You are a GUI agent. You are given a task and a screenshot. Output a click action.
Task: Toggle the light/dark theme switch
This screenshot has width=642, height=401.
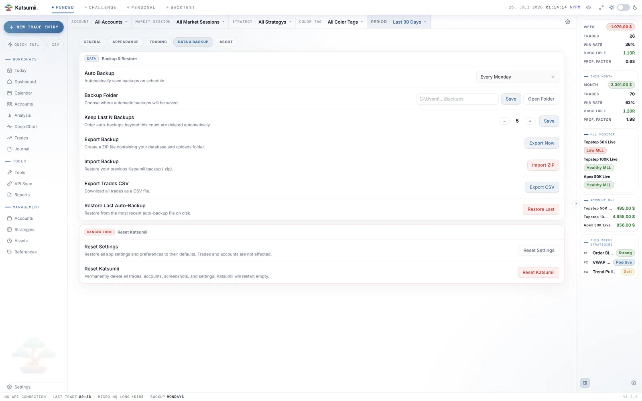623,8
